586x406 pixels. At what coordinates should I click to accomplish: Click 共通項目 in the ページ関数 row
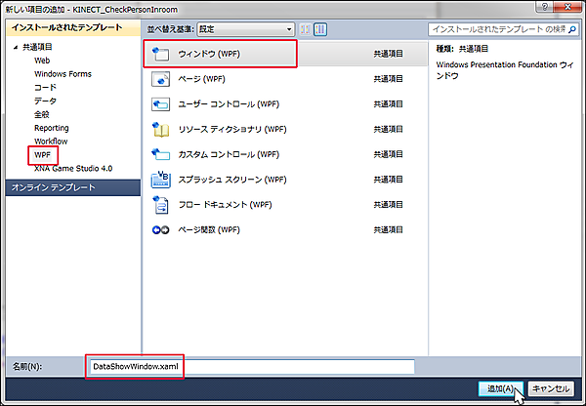[x=389, y=229]
